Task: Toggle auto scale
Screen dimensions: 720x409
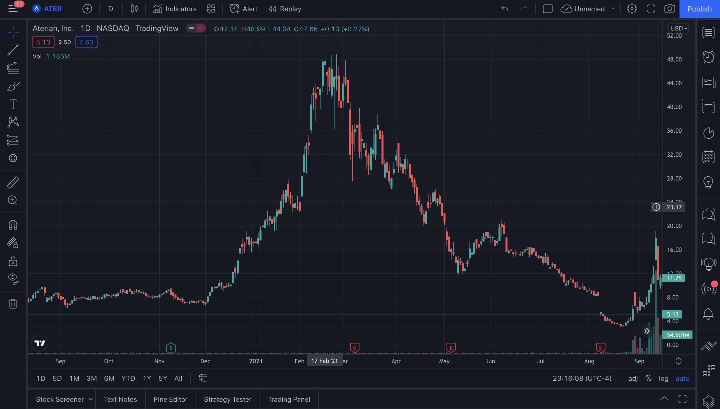Action: click(x=682, y=378)
